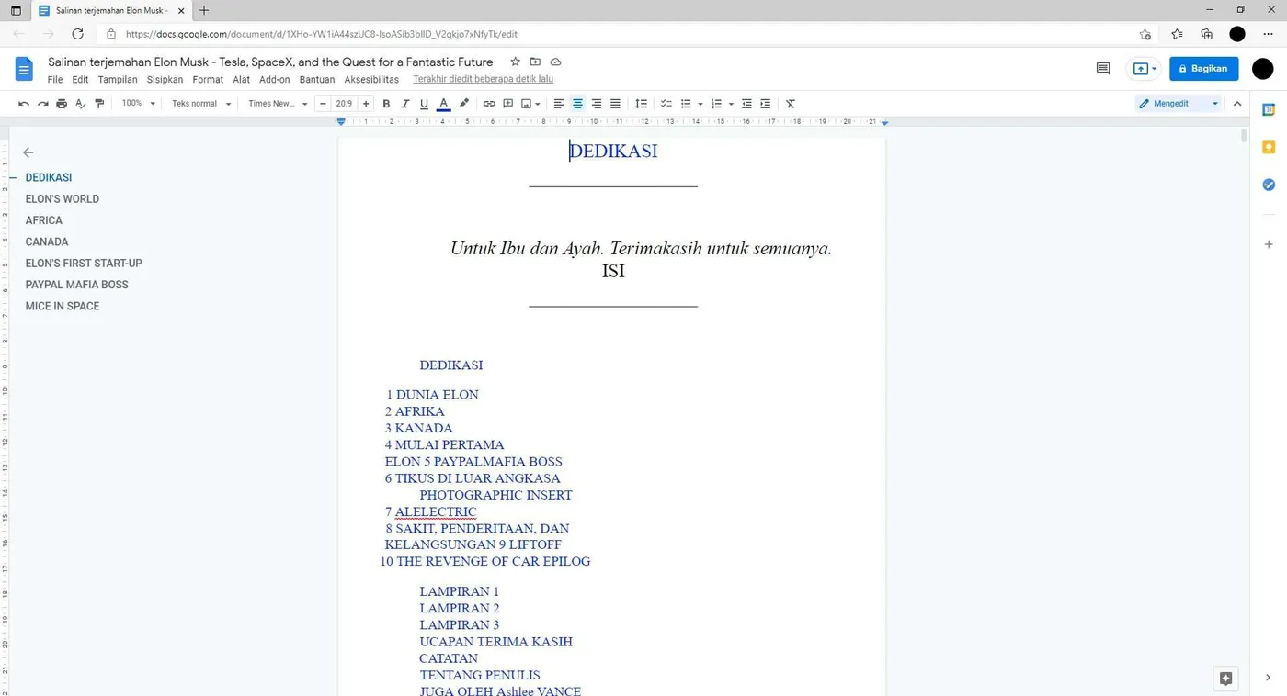The height and width of the screenshot is (696, 1287).
Task: Jump to PAYPAL MAFIA BOSS in the outline
Action: 77,285
